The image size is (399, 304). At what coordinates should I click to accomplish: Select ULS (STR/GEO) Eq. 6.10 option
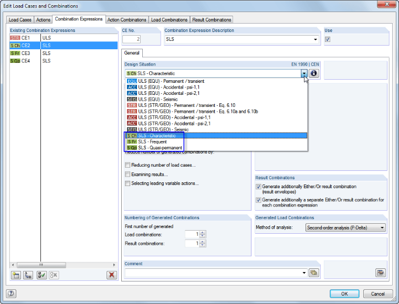coord(216,105)
